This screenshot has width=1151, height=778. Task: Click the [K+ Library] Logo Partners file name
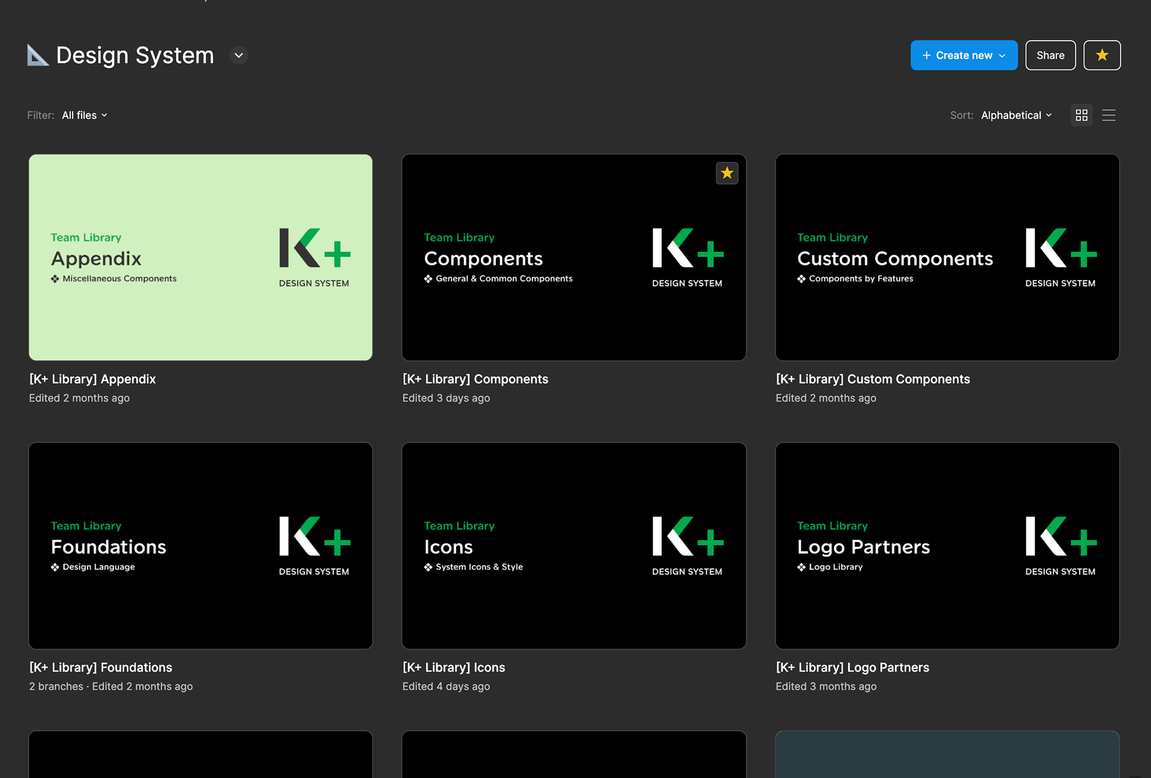[852, 667]
